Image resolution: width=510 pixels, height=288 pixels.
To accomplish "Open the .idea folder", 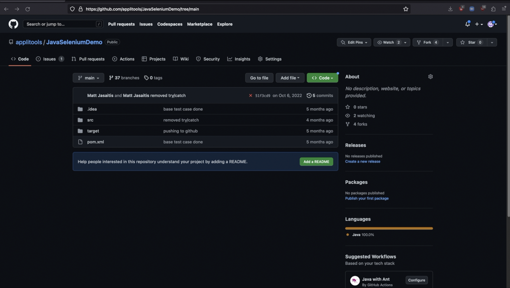I will coord(92,109).
